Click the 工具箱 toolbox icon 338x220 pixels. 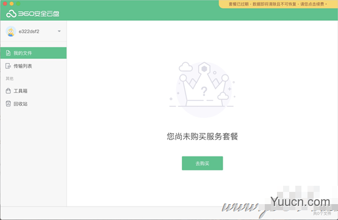[8, 91]
